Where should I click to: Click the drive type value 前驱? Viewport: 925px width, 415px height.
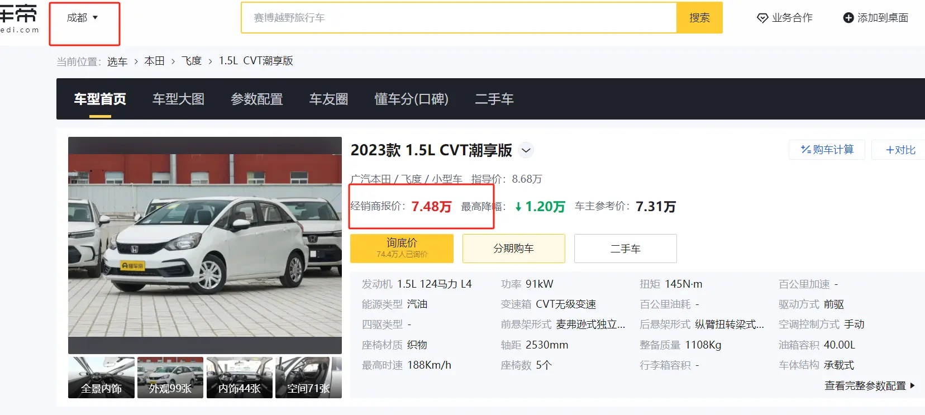(x=834, y=304)
